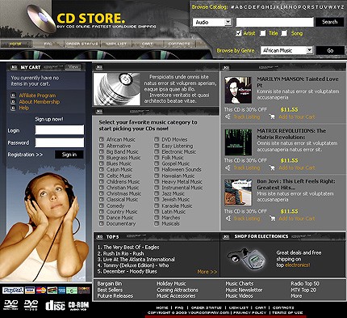Open the Bargain Bin link
Viewport: 347px width, 318px height.
110,284
